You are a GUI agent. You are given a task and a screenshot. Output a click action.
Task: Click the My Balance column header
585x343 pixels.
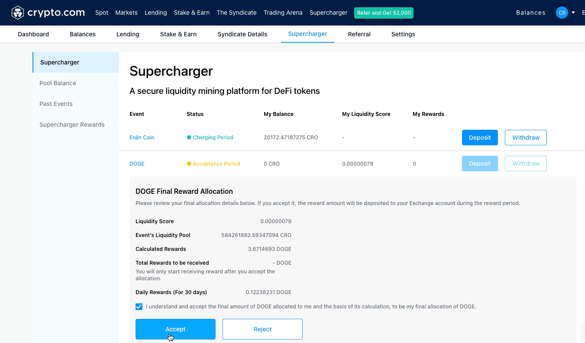point(278,114)
